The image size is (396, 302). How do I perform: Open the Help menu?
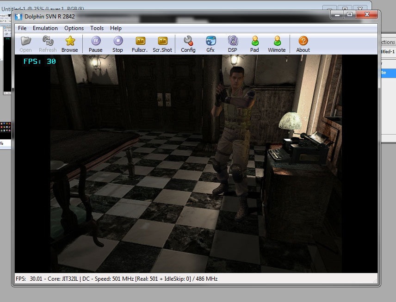pos(116,28)
